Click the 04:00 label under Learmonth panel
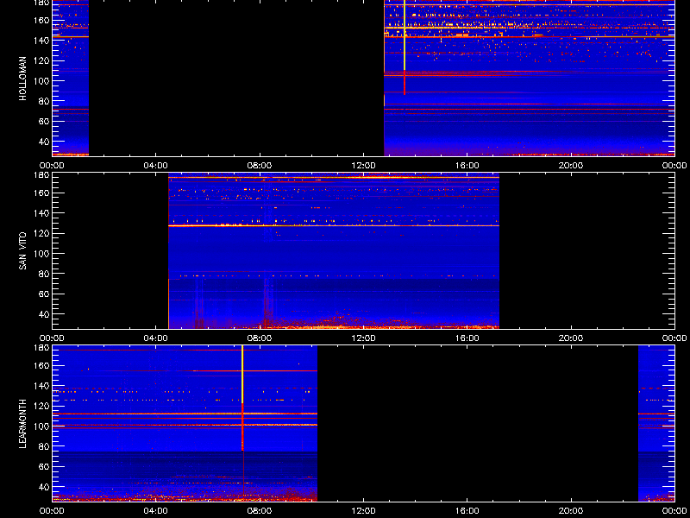 [156, 511]
